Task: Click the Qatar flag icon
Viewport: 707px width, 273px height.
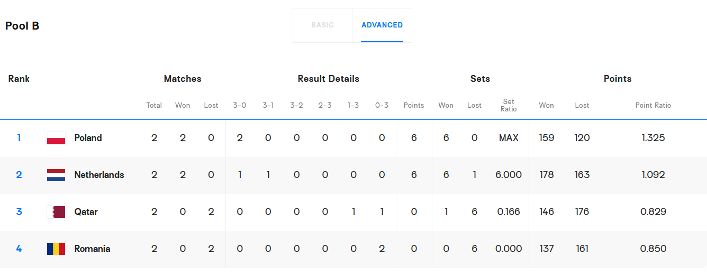Action: (x=56, y=212)
